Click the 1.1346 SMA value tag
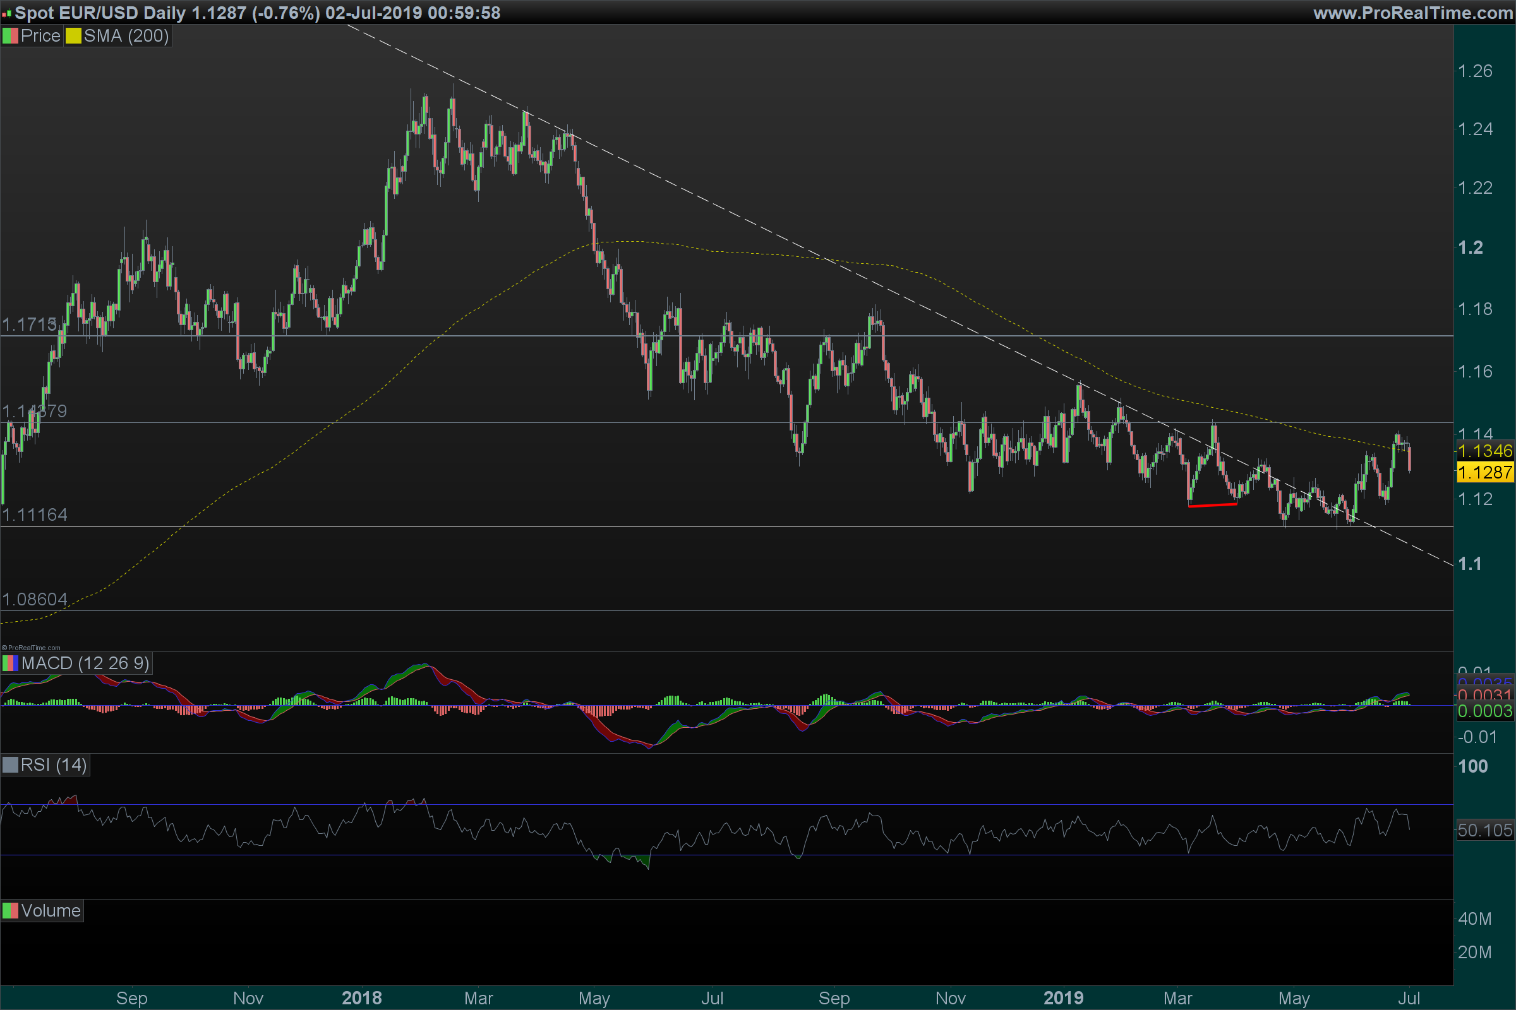1516x1010 pixels. coord(1484,451)
